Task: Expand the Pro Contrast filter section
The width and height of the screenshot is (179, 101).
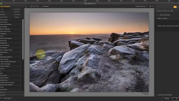Action: (157, 15)
